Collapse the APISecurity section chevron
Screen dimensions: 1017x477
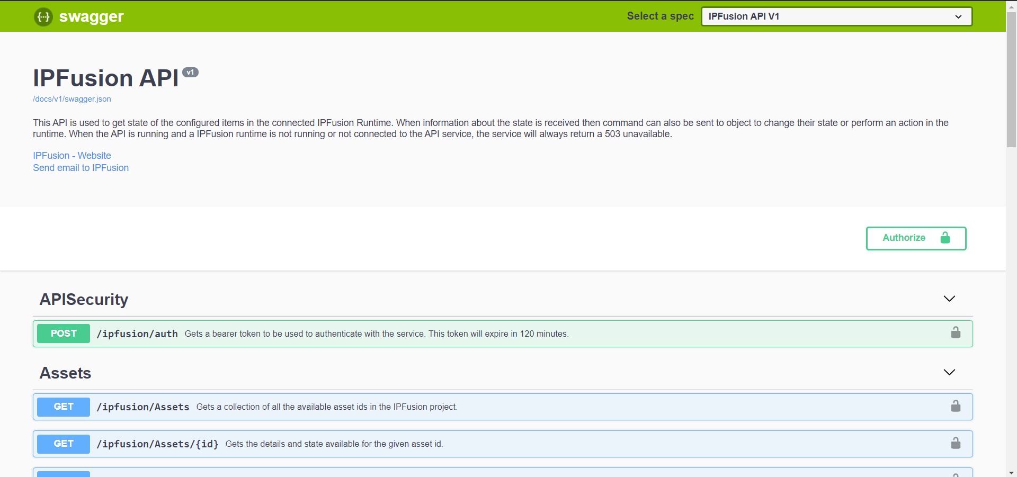(x=949, y=299)
